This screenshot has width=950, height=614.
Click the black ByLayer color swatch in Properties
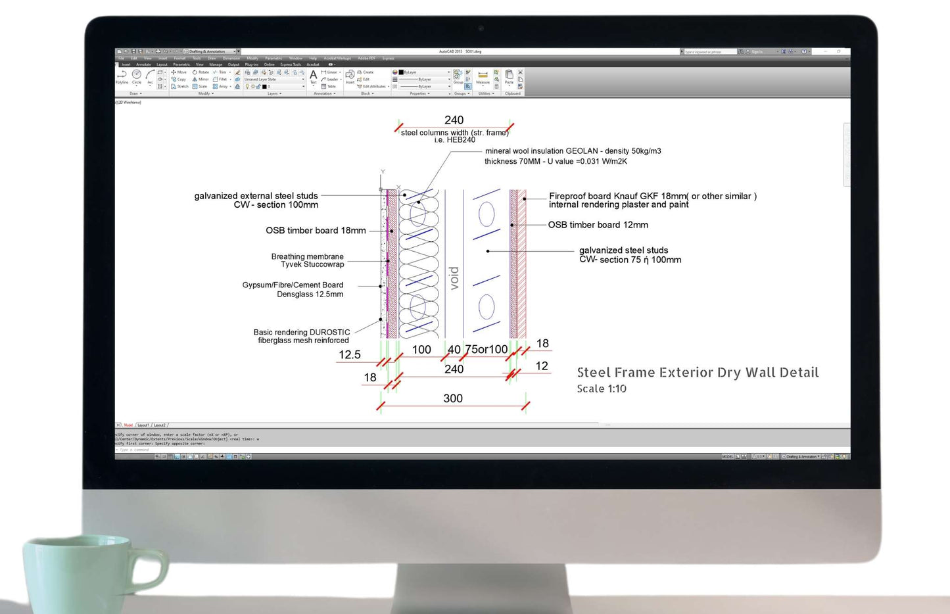(x=401, y=72)
